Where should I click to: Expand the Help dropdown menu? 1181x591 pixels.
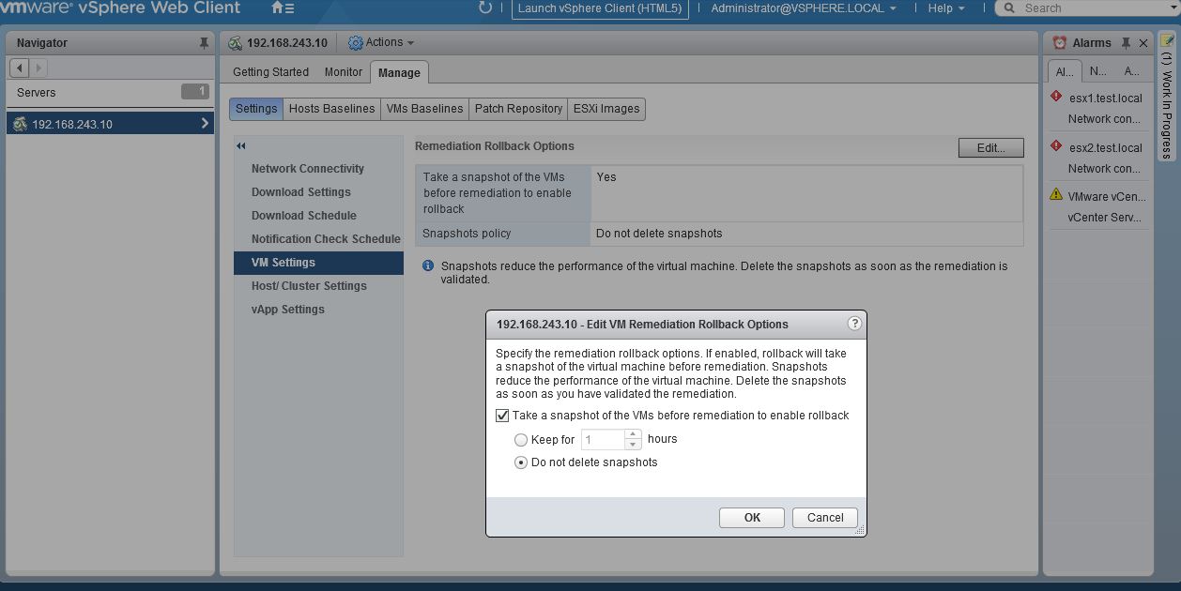(944, 8)
